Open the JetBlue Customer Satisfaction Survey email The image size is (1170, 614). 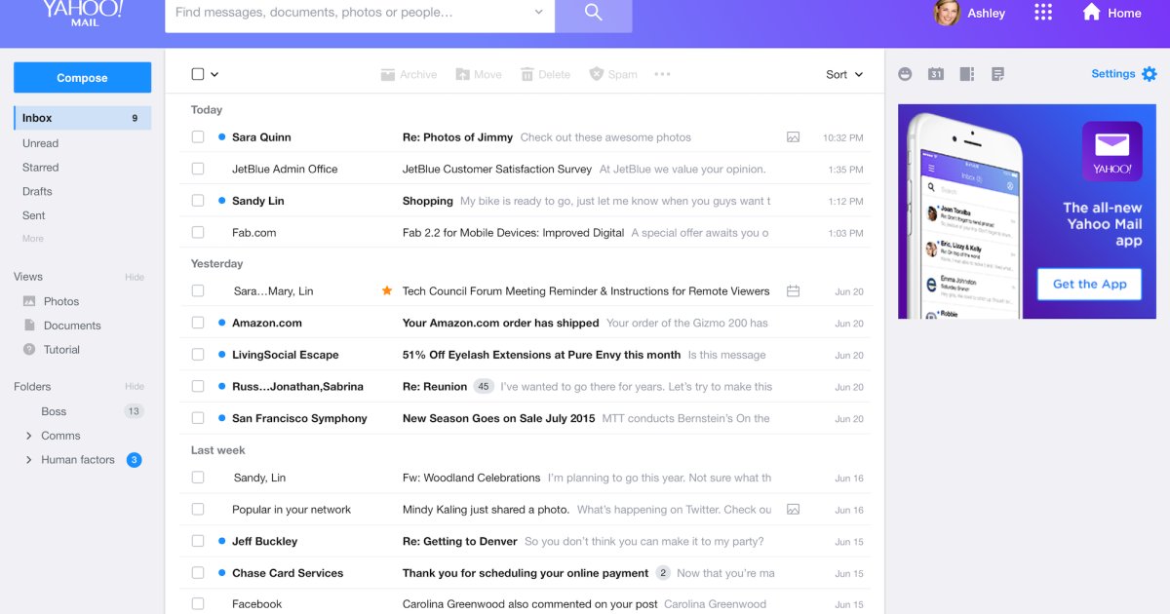coord(497,169)
